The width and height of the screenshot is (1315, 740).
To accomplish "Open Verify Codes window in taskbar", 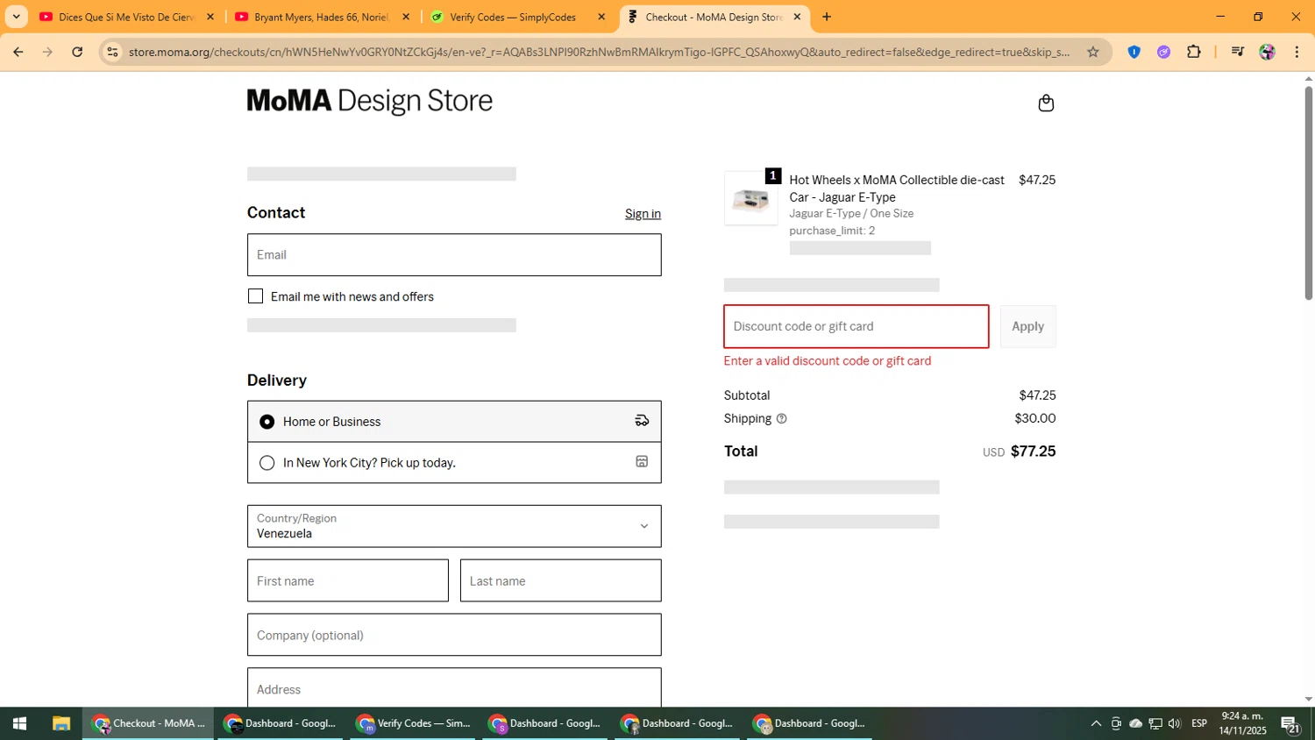I will tap(414, 723).
